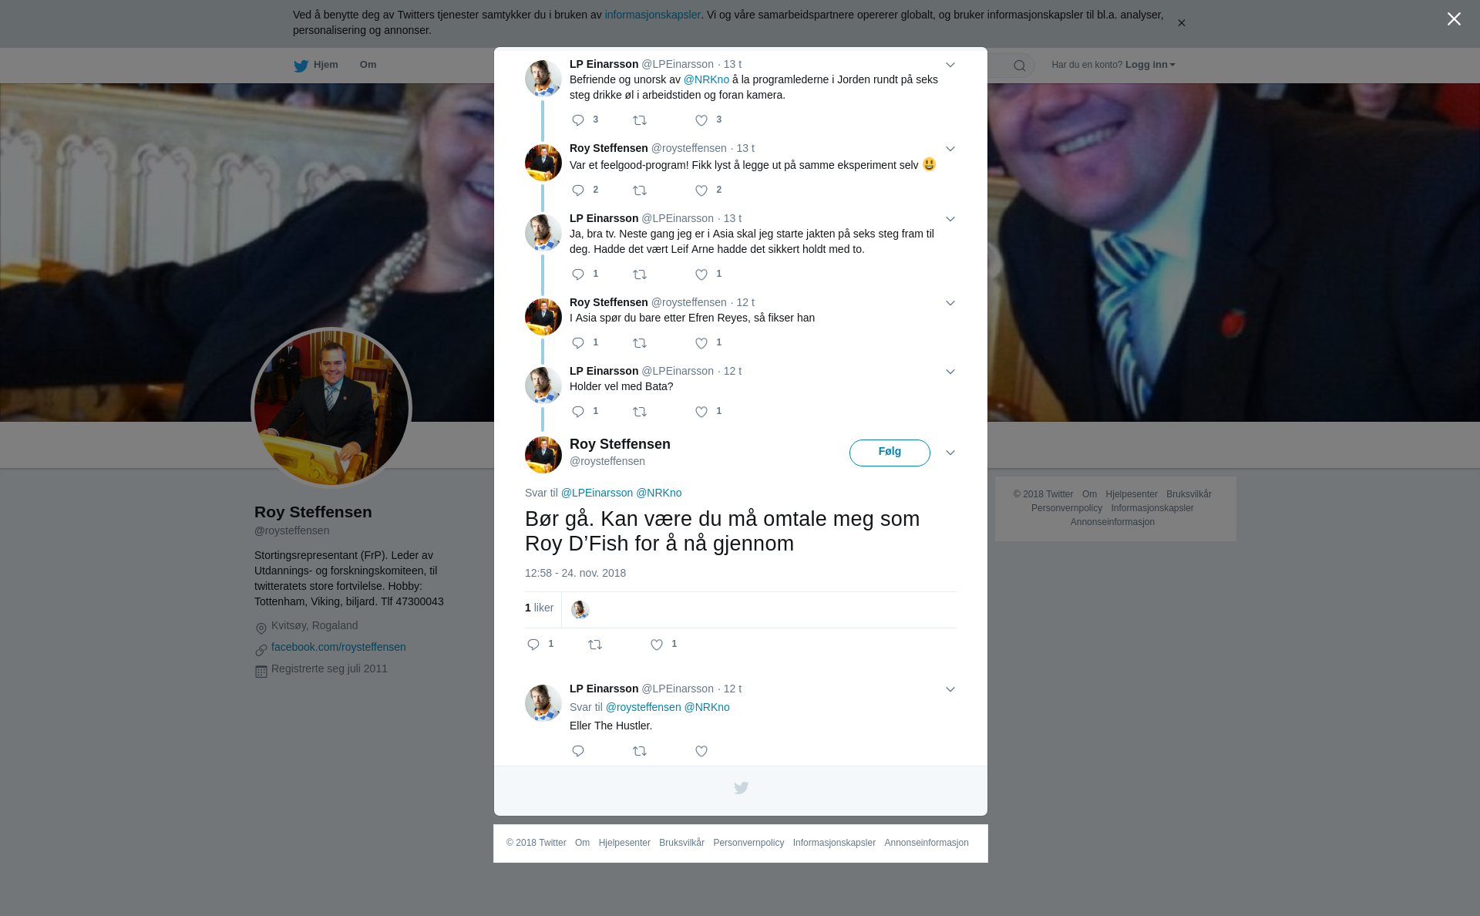Click the avatar of the user who liked
Image resolution: width=1480 pixels, height=916 pixels.
click(x=580, y=610)
